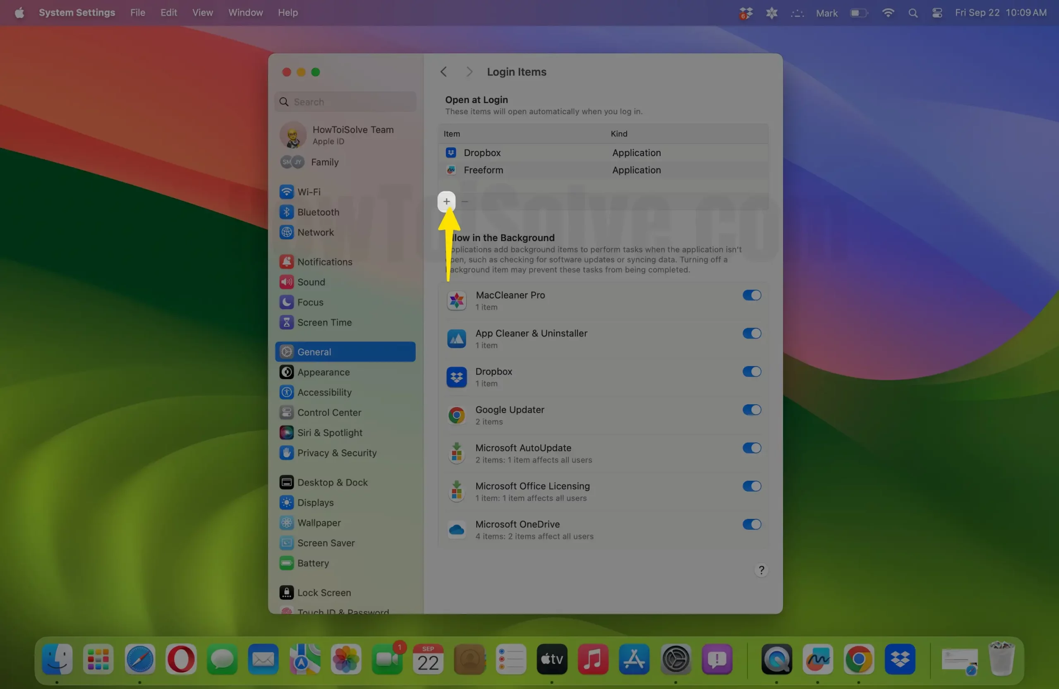This screenshot has height=689, width=1059.
Task: Open Battery settings
Action: click(x=346, y=564)
